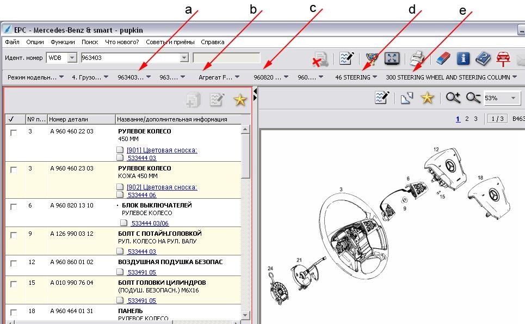Open the Советы и приёмы menu
Image resolution: width=525 pixels, height=324 pixels.
(x=170, y=42)
